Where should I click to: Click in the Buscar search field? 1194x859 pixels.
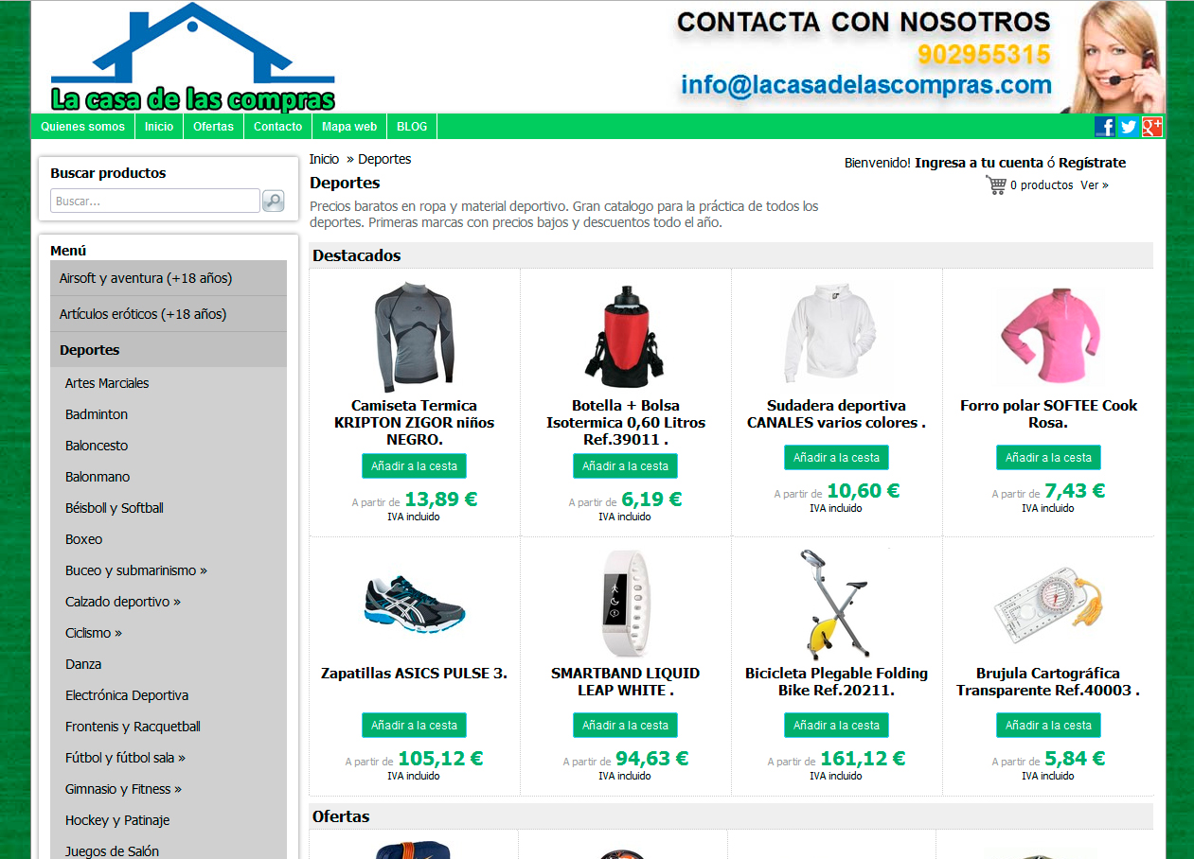coord(155,201)
